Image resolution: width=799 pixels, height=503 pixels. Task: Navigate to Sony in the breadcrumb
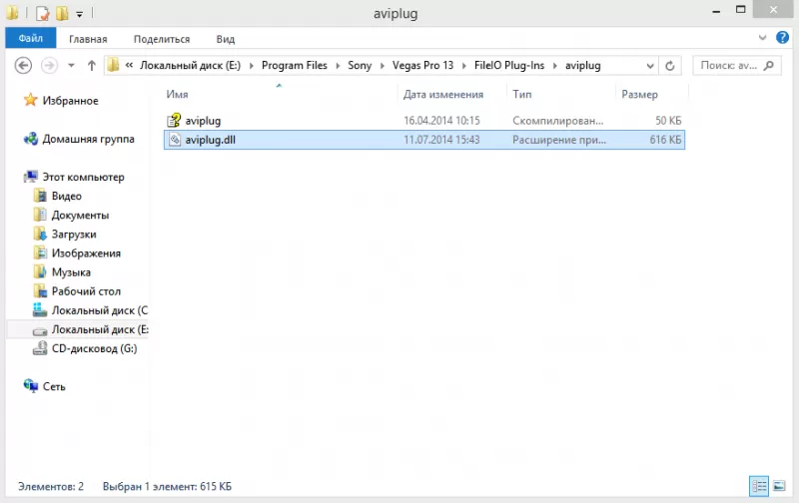[360, 66]
